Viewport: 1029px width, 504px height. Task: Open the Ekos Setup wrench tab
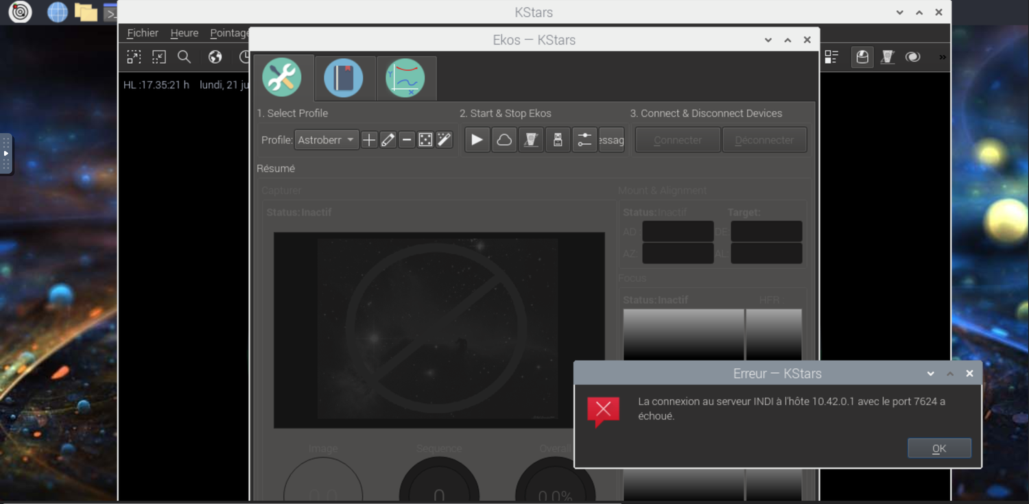coord(282,77)
